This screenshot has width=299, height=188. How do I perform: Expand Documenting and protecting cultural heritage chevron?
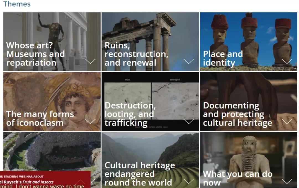point(287,121)
